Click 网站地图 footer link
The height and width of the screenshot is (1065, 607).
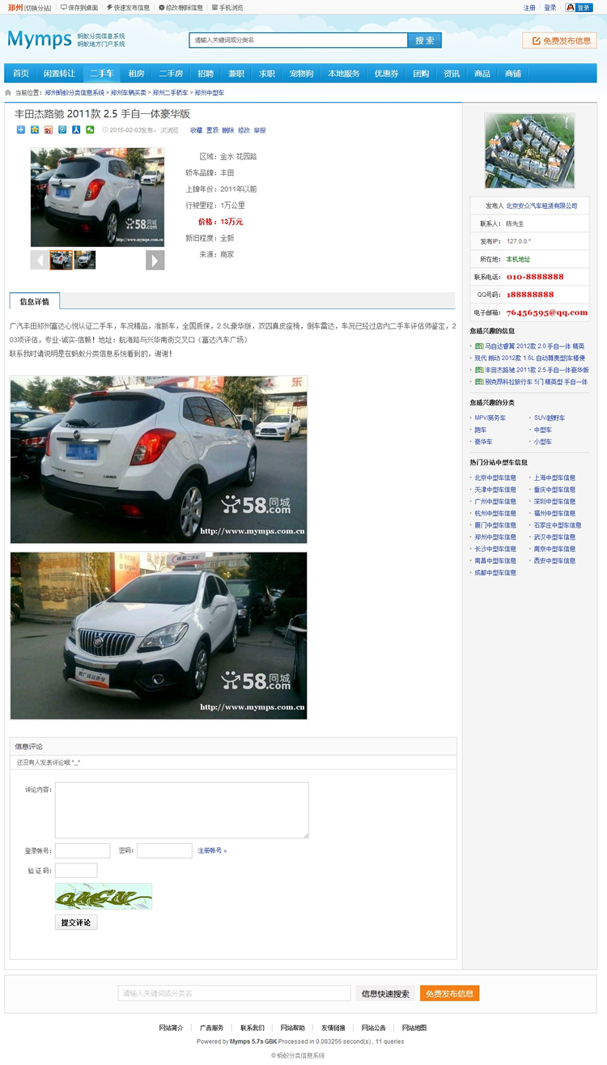point(414,1028)
